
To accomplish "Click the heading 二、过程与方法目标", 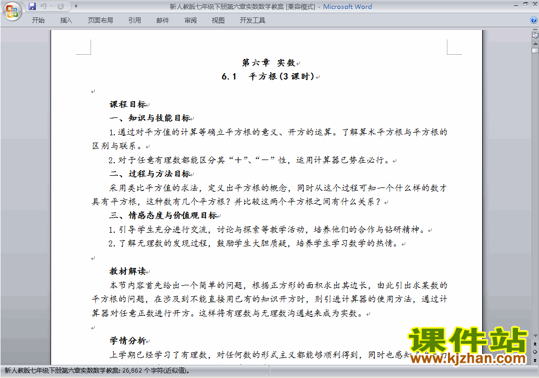I will [x=149, y=174].
